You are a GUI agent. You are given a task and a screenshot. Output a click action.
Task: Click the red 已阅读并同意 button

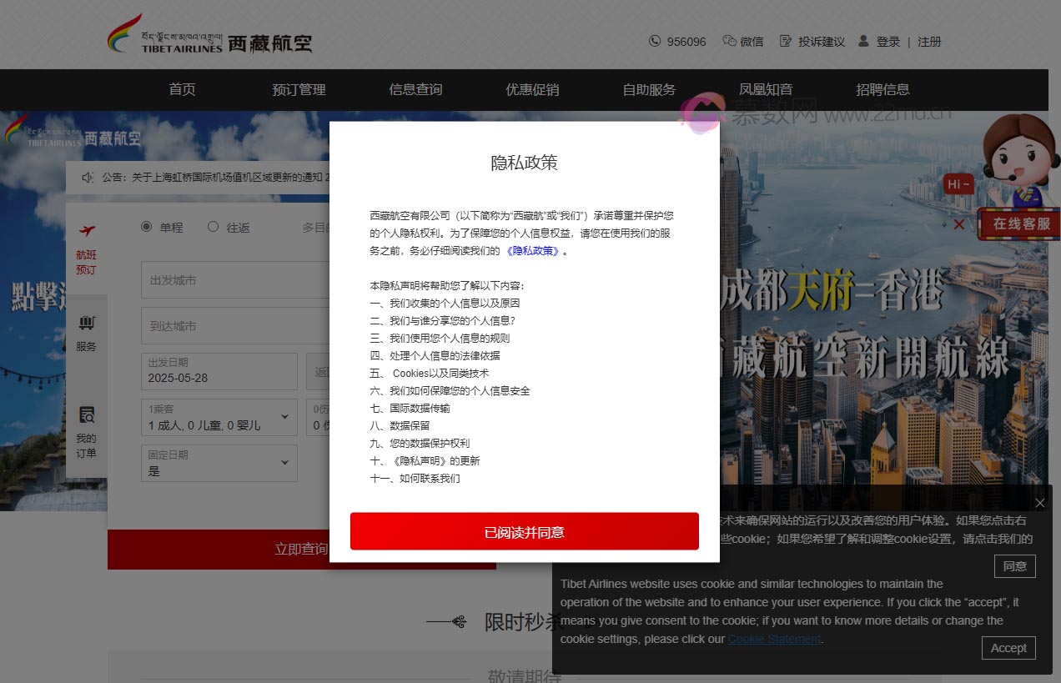point(524,532)
